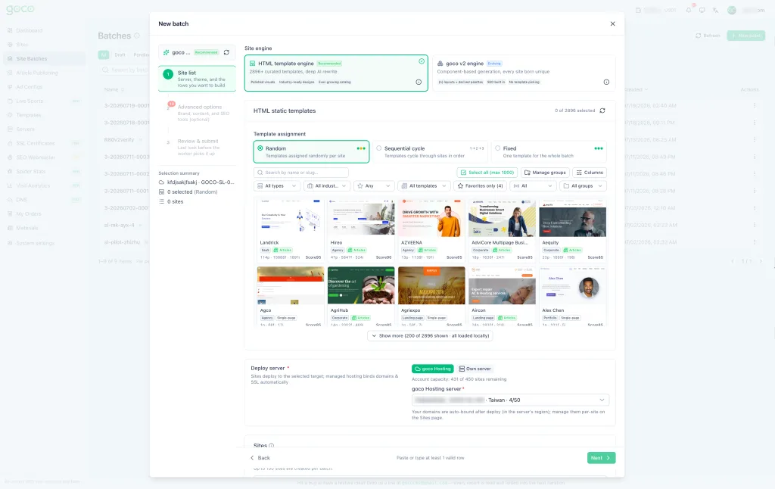This screenshot has height=489, width=775.
Task: Close the New batch dialog
Action: pyautogui.click(x=612, y=23)
